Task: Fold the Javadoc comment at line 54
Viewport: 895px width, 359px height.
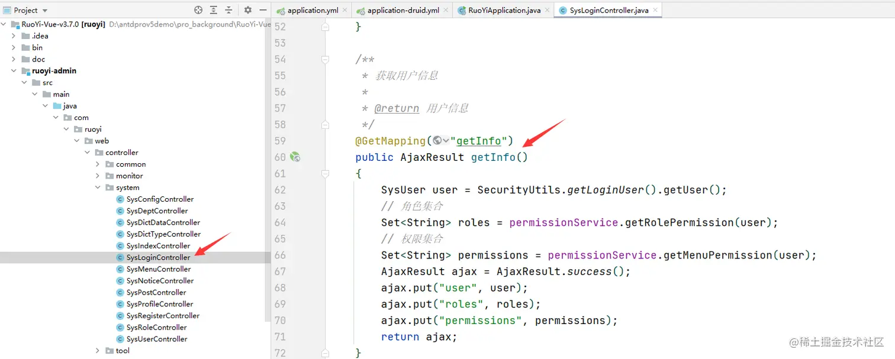Action: click(x=324, y=59)
